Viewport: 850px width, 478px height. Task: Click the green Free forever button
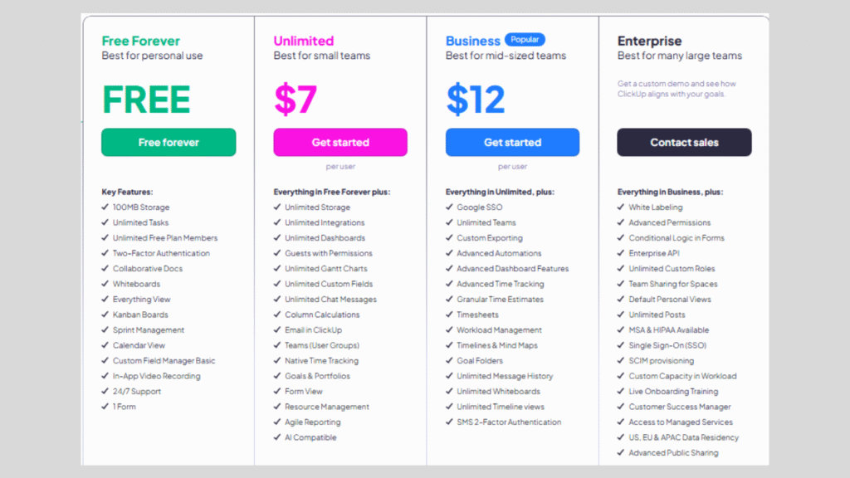[x=169, y=143]
